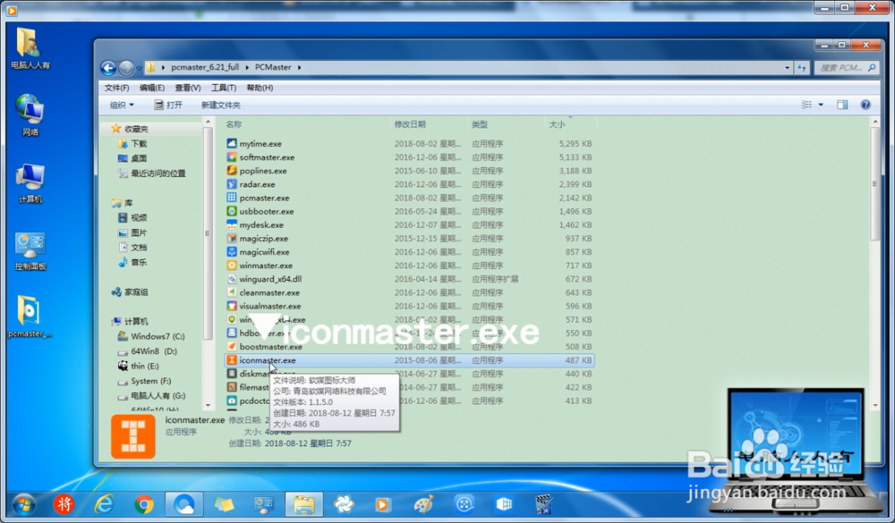895x523 pixels.
Task: Select 下载 in navigation pane
Action: coord(139,144)
